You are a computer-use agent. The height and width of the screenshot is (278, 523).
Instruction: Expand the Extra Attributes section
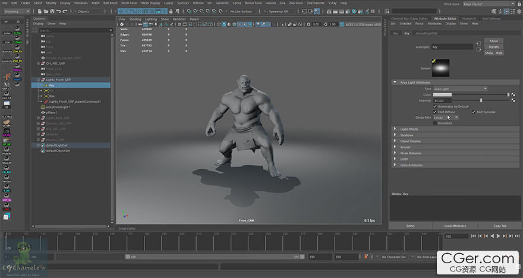[x=395, y=165]
